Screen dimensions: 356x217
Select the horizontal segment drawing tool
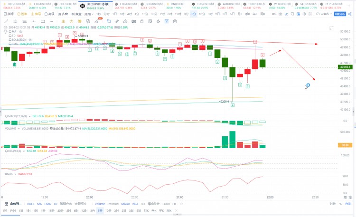tap(34, 21)
